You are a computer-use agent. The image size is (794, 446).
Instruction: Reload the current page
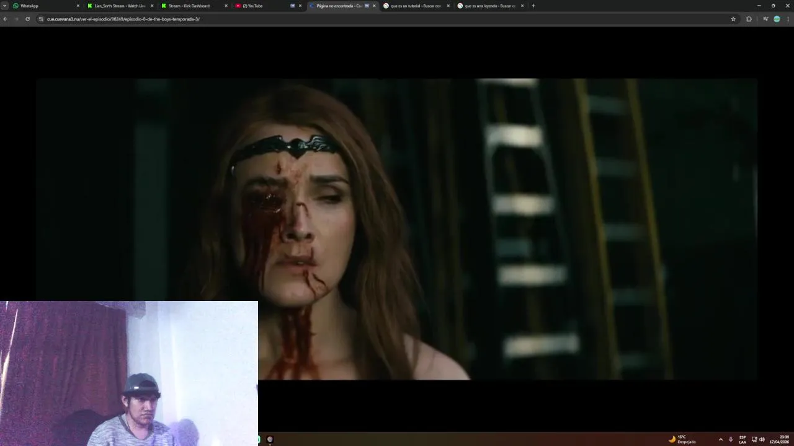coord(27,19)
